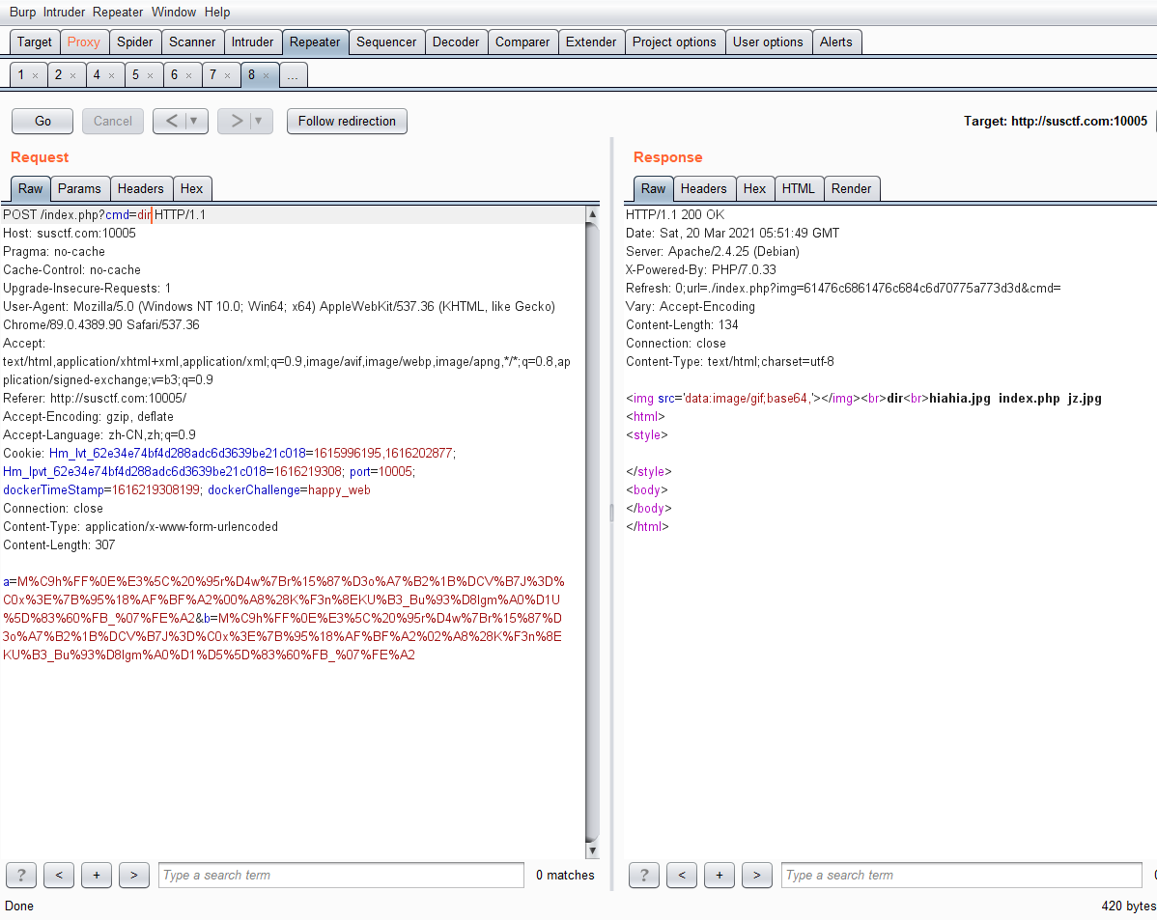Focus the request search term field
Image resolution: width=1157 pixels, height=920 pixels.
coord(341,876)
